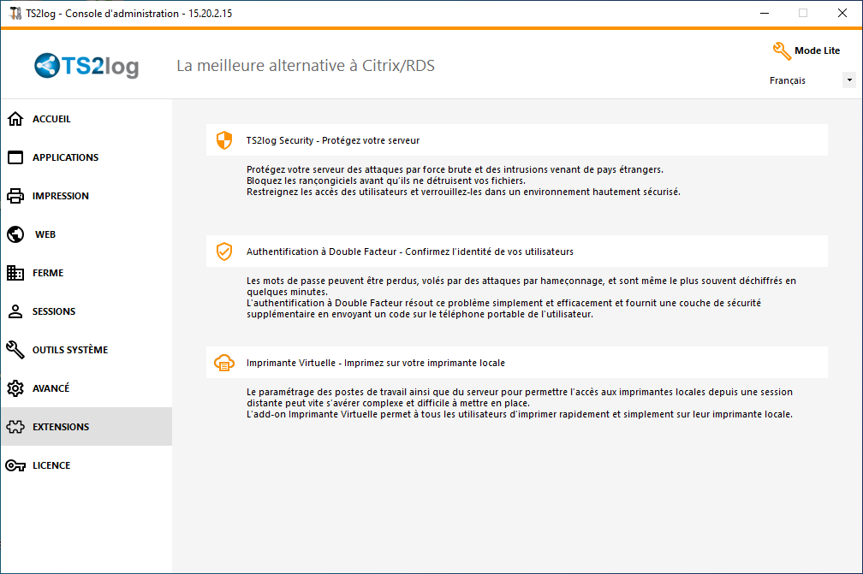Click the paramétrage des postes description text
Screen dimensions: 863x574
520,403
